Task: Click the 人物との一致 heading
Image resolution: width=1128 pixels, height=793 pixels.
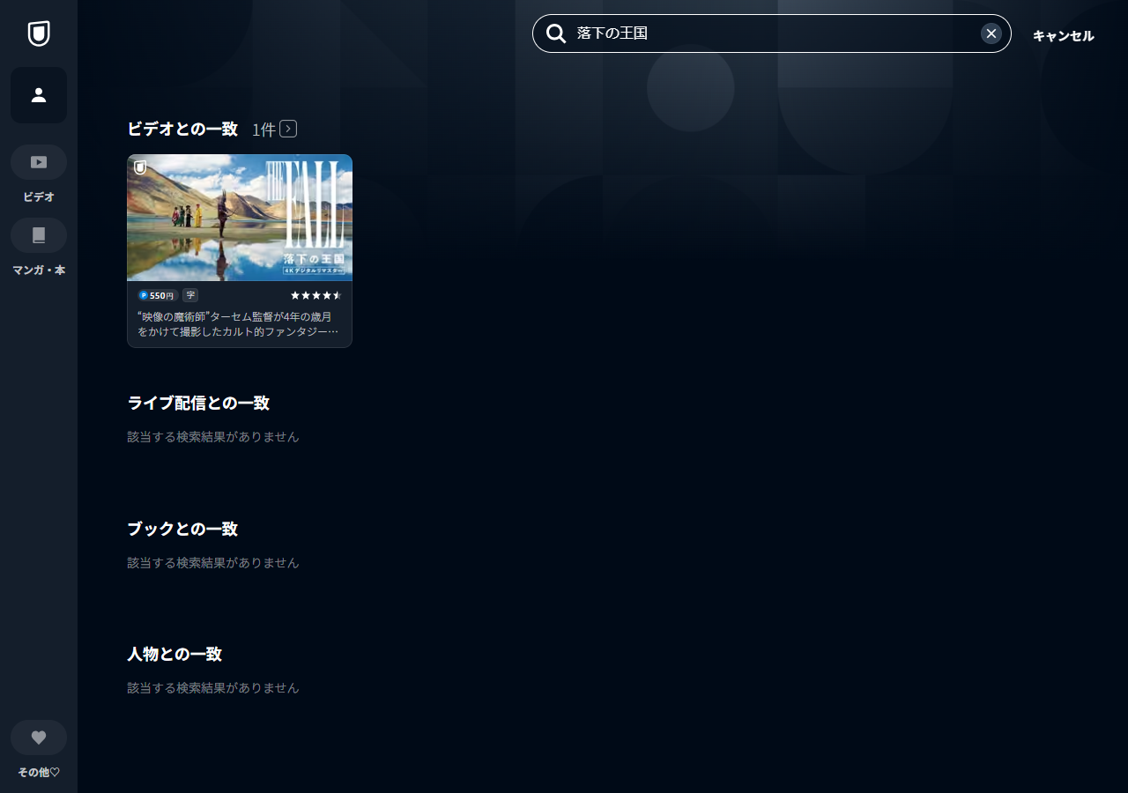Action: pyautogui.click(x=174, y=654)
